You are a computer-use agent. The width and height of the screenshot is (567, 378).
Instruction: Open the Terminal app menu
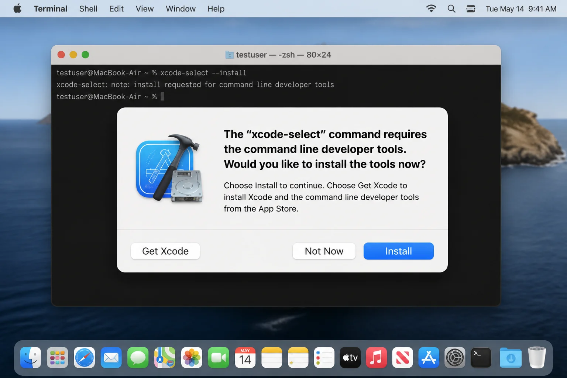[x=51, y=8]
